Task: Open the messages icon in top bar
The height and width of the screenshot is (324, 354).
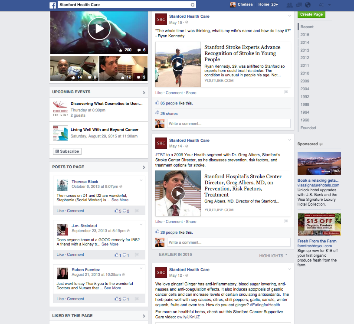Action: pos(298,5)
